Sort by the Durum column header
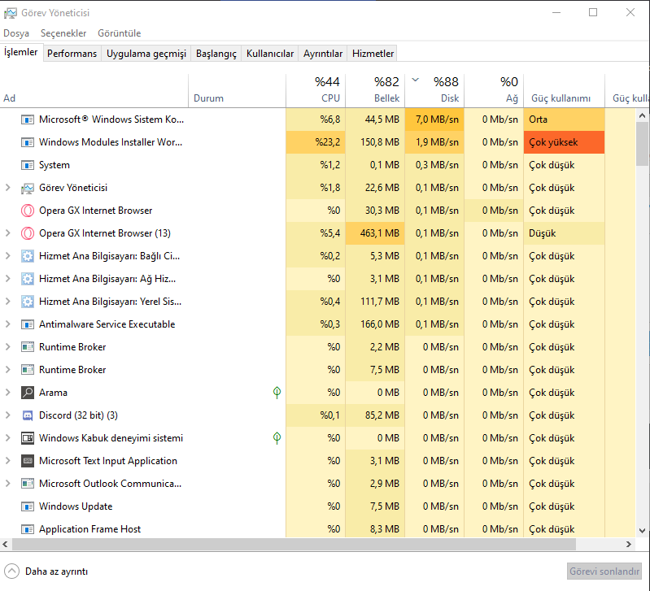 pyautogui.click(x=237, y=90)
